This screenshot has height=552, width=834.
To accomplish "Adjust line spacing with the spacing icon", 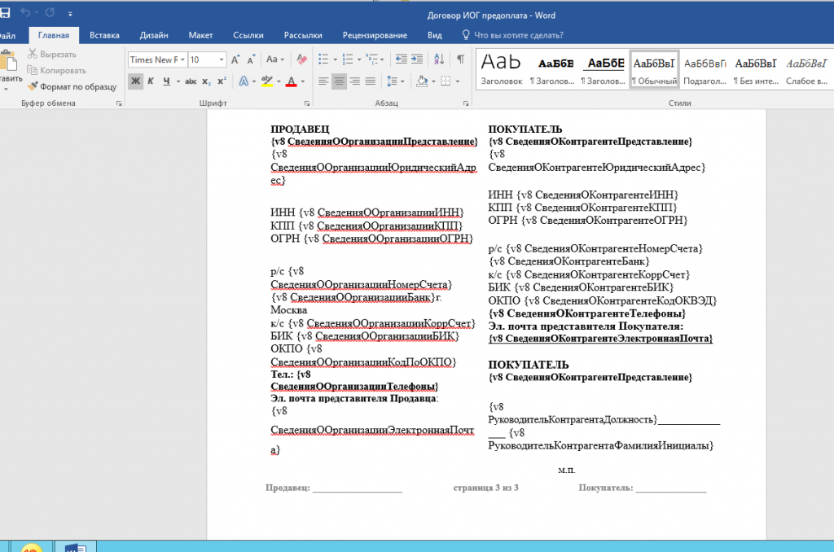I will (x=392, y=81).
